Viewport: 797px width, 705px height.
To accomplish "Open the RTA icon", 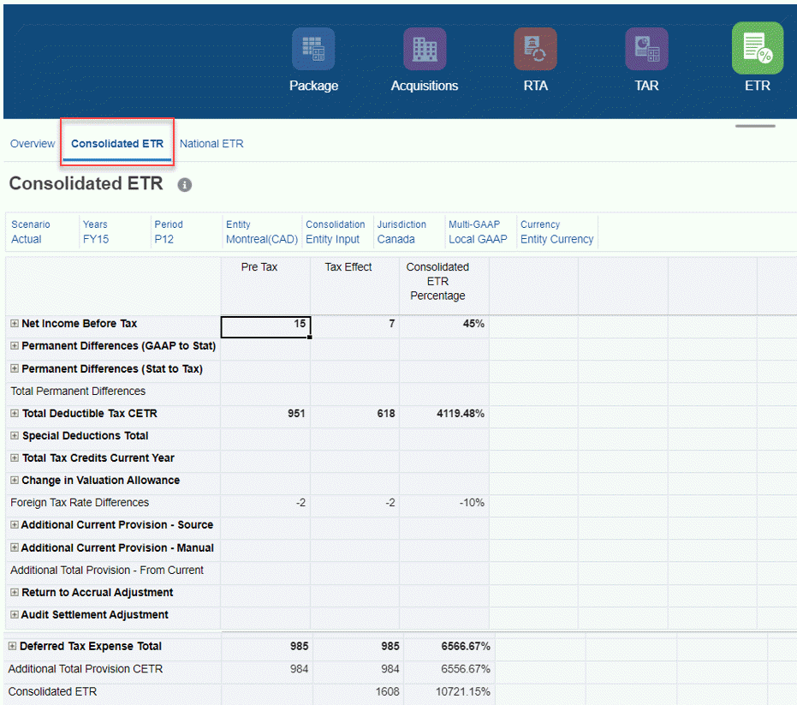I will [x=535, y=49].
